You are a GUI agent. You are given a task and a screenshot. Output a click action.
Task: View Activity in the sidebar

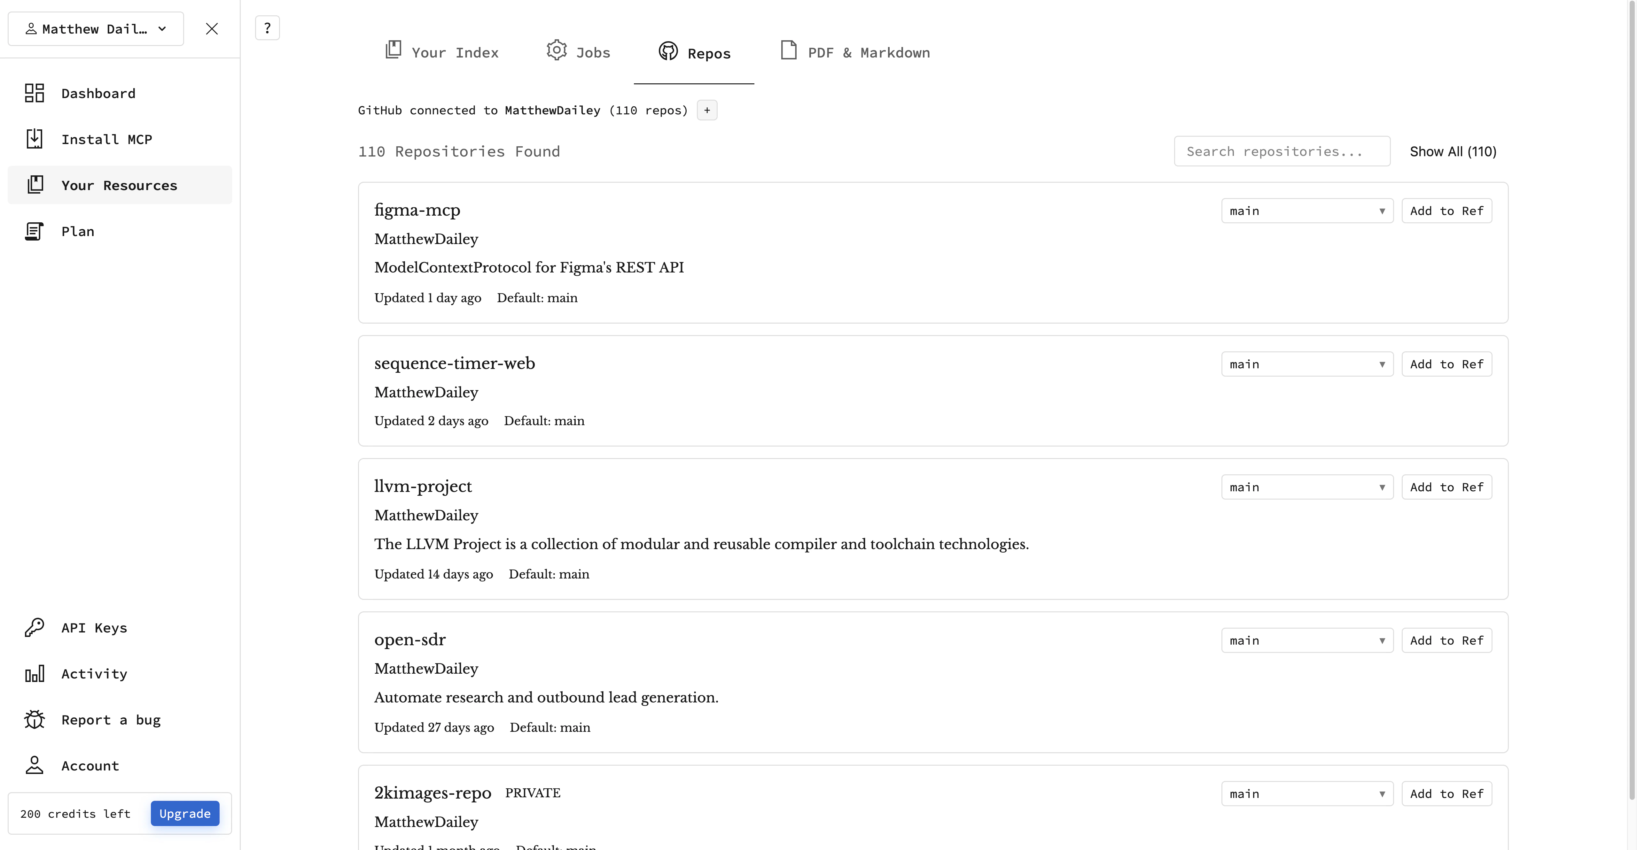pyautogui.click(x=93, y=674)
